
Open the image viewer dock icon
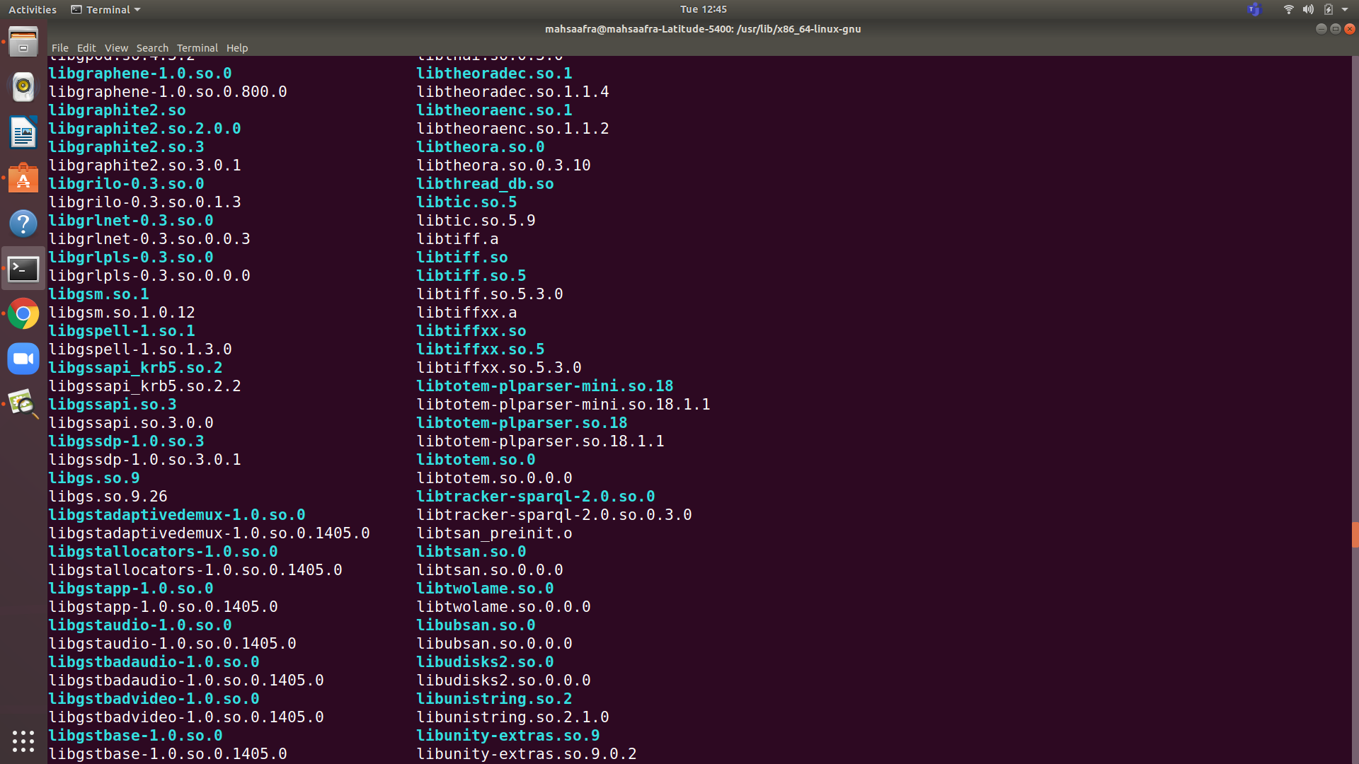[x=23, y=404]
